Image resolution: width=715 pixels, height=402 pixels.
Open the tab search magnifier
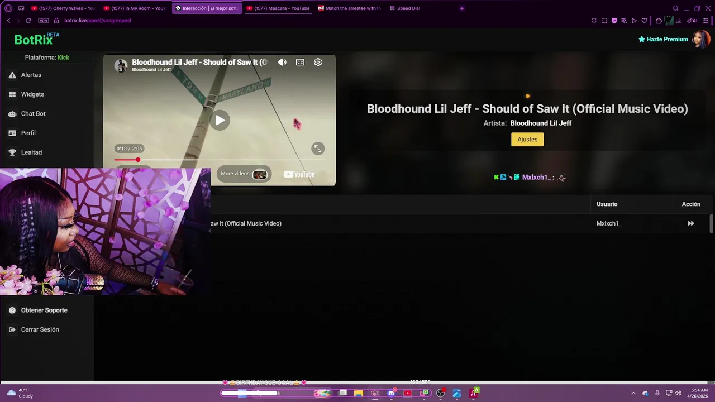(x=675, y=8)
